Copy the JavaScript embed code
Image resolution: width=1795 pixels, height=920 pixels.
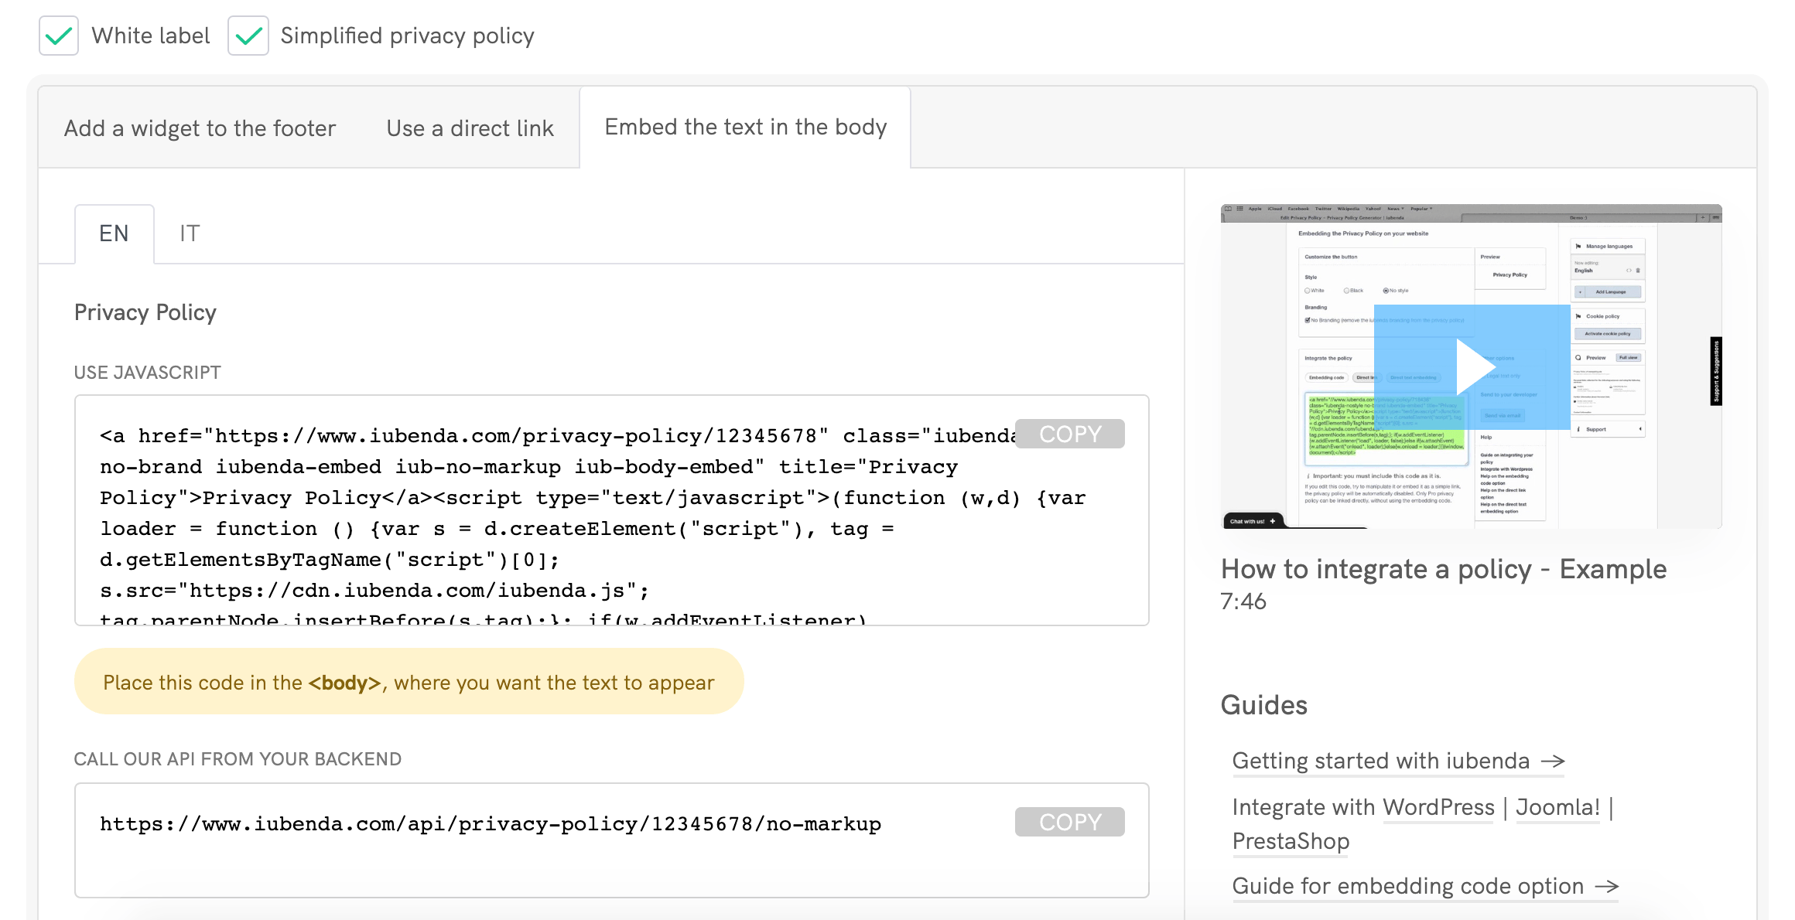pos(1069,434)
